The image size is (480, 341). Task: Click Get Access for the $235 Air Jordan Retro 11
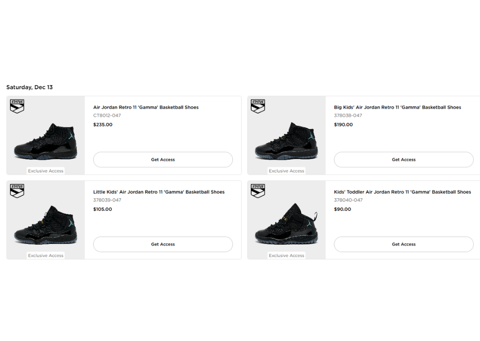[162, 159]
